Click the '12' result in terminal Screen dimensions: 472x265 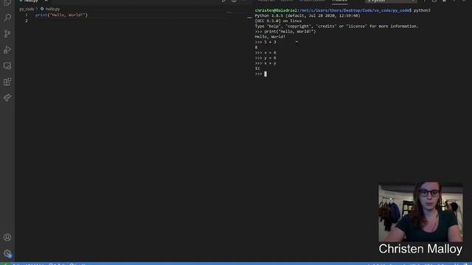pyautogui.click(x=257, y=68)
